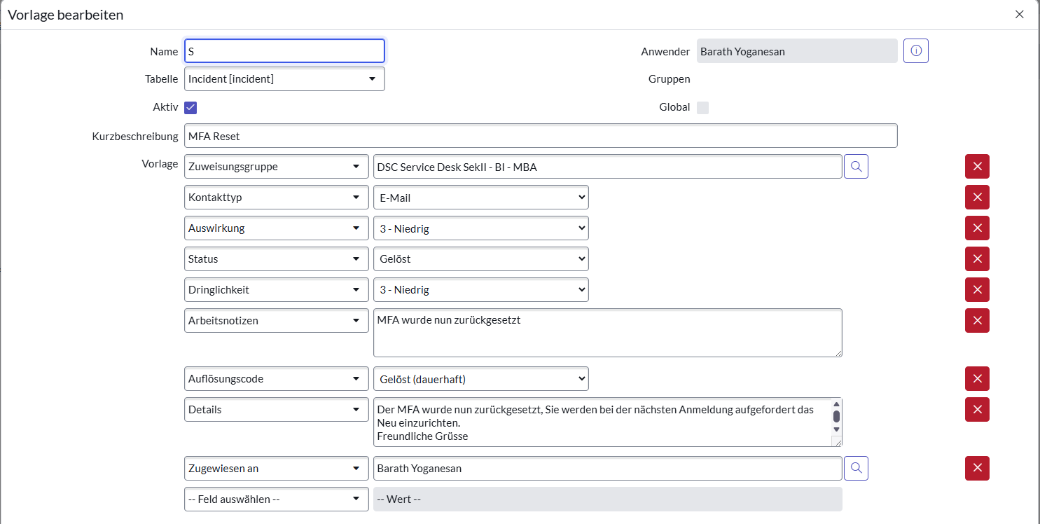Select the Kurzbeschreibung MFA Reset field
The image size is (1040, 524).
click(541, 135)
